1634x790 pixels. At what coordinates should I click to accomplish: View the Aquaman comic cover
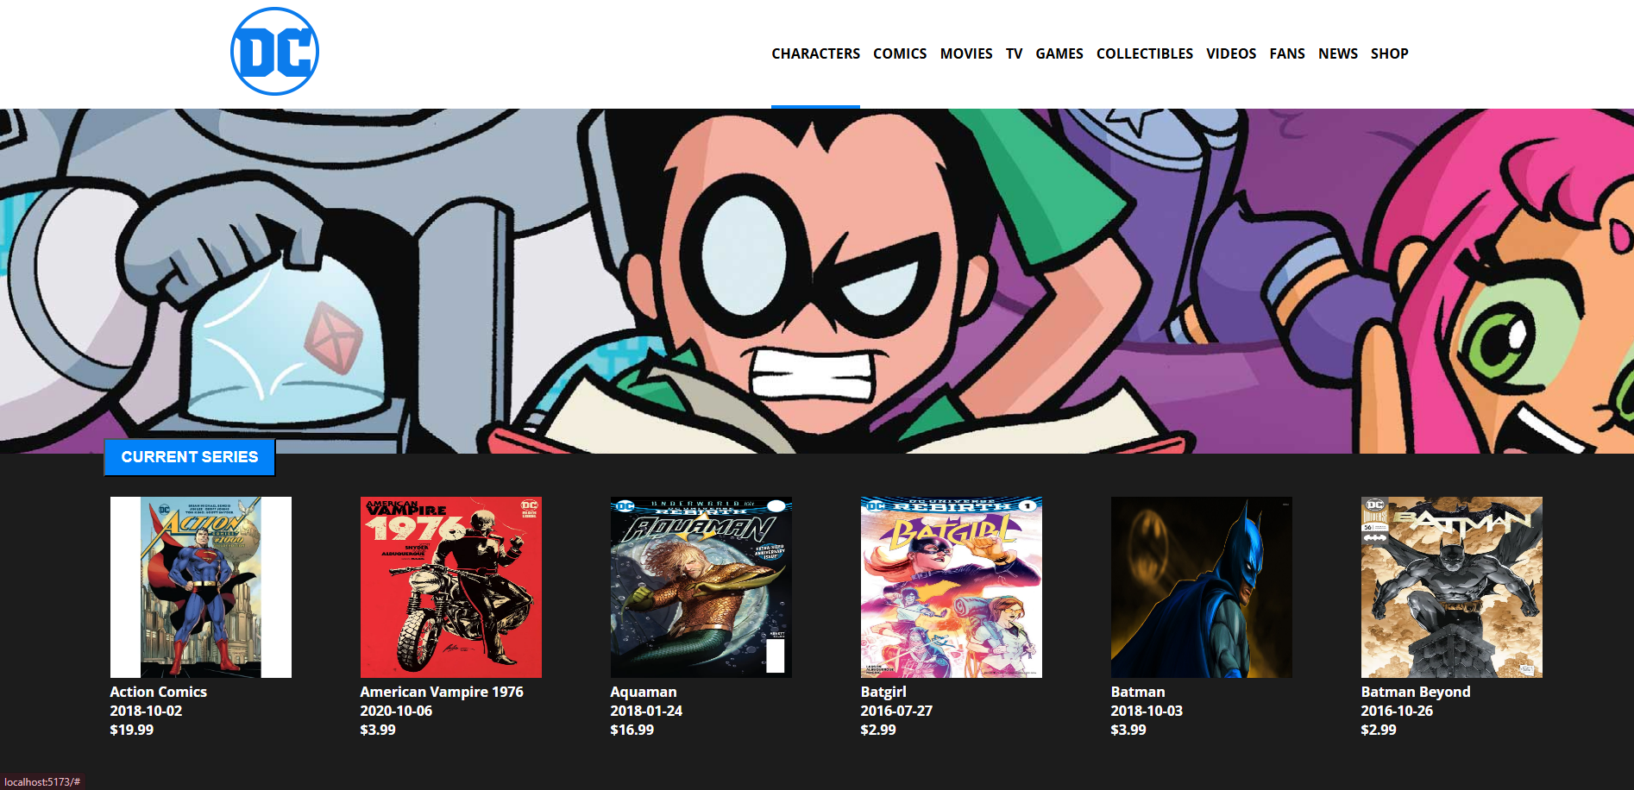[701, 587]
